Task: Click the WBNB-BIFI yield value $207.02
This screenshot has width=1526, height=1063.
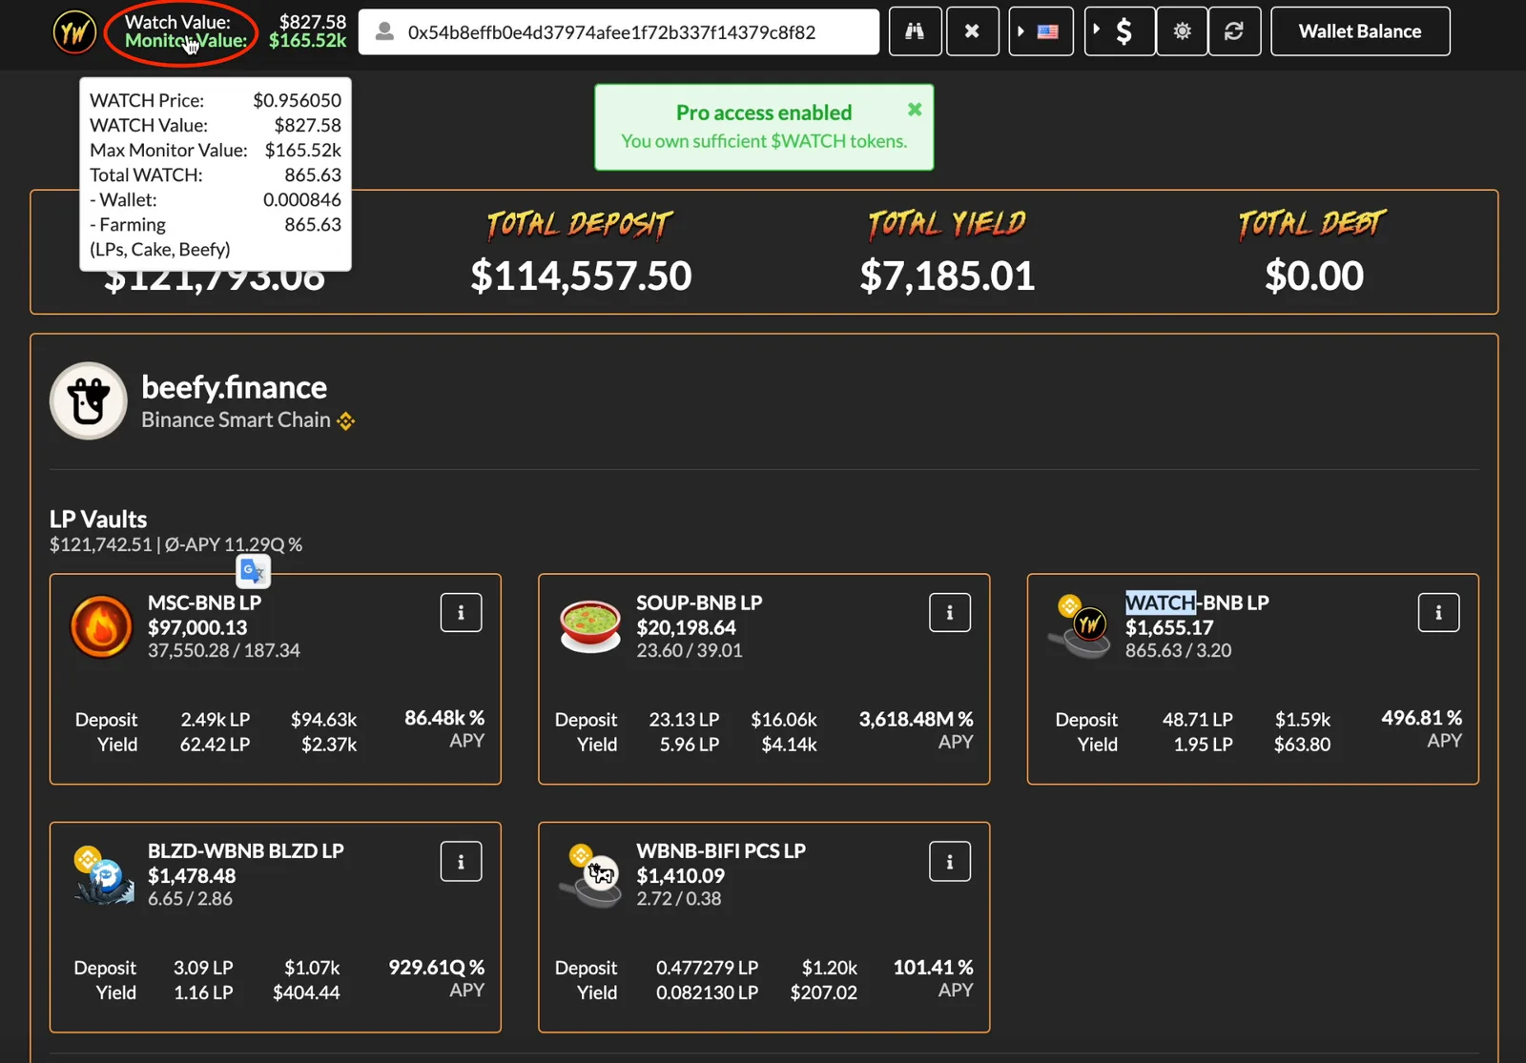Action: (823, 992)
